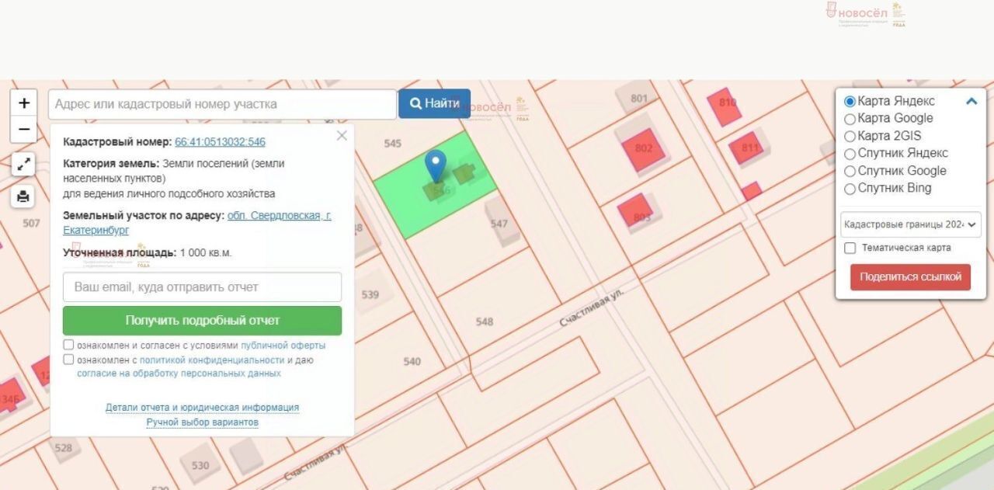Open cadastral number link 66:41:0513032:546
Screen dimensions: 994x490
coord(220,142)
